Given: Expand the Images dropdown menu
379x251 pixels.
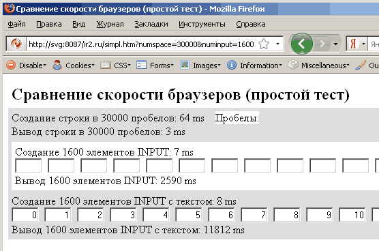Looking at the screenshot, I should click(219, 65).
